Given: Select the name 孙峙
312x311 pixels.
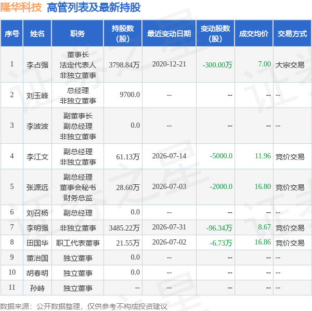Looking at the screenshot, I should (37, 288).
